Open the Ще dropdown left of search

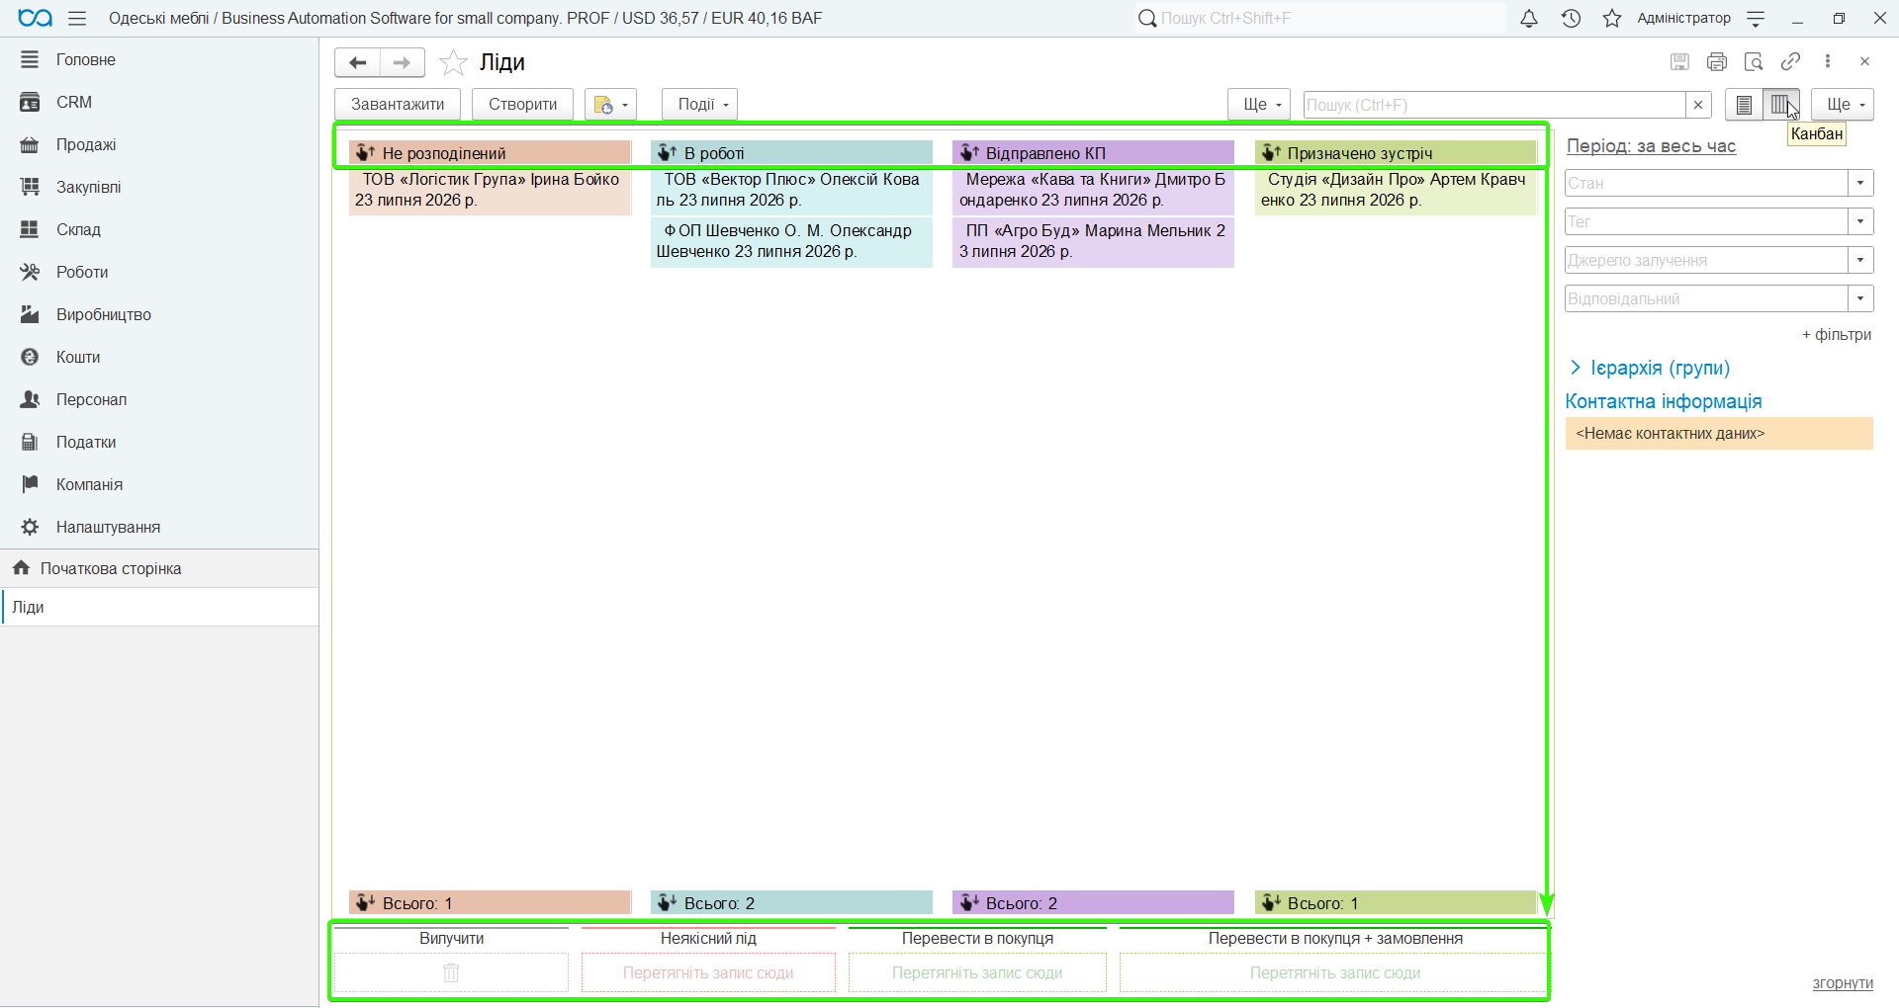(1259, 104)
